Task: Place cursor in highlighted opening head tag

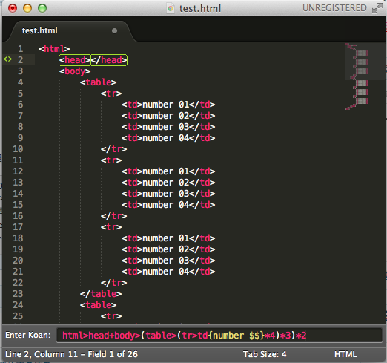Action: [74, 60]
